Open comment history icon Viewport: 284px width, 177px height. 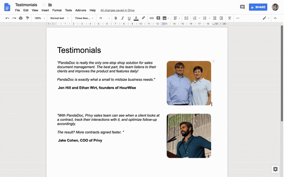pos(242,7)
